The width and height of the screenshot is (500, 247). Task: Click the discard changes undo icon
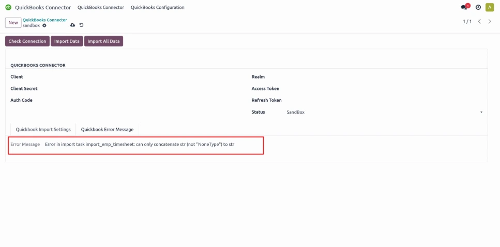tap(81, 25)
